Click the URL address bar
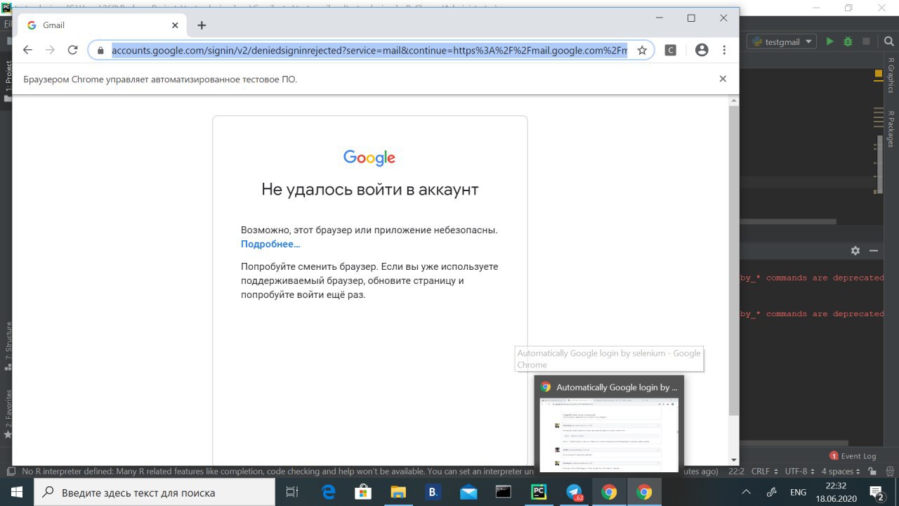Screen dimensions: 899x506 [x=369, y=51]
